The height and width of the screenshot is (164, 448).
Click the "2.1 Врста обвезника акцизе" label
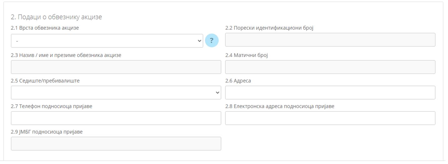coord(45,28)
